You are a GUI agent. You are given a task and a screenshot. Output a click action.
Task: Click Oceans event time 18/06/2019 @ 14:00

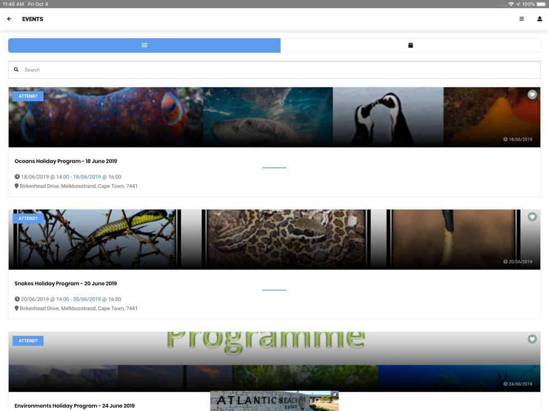tap(45, 177)
